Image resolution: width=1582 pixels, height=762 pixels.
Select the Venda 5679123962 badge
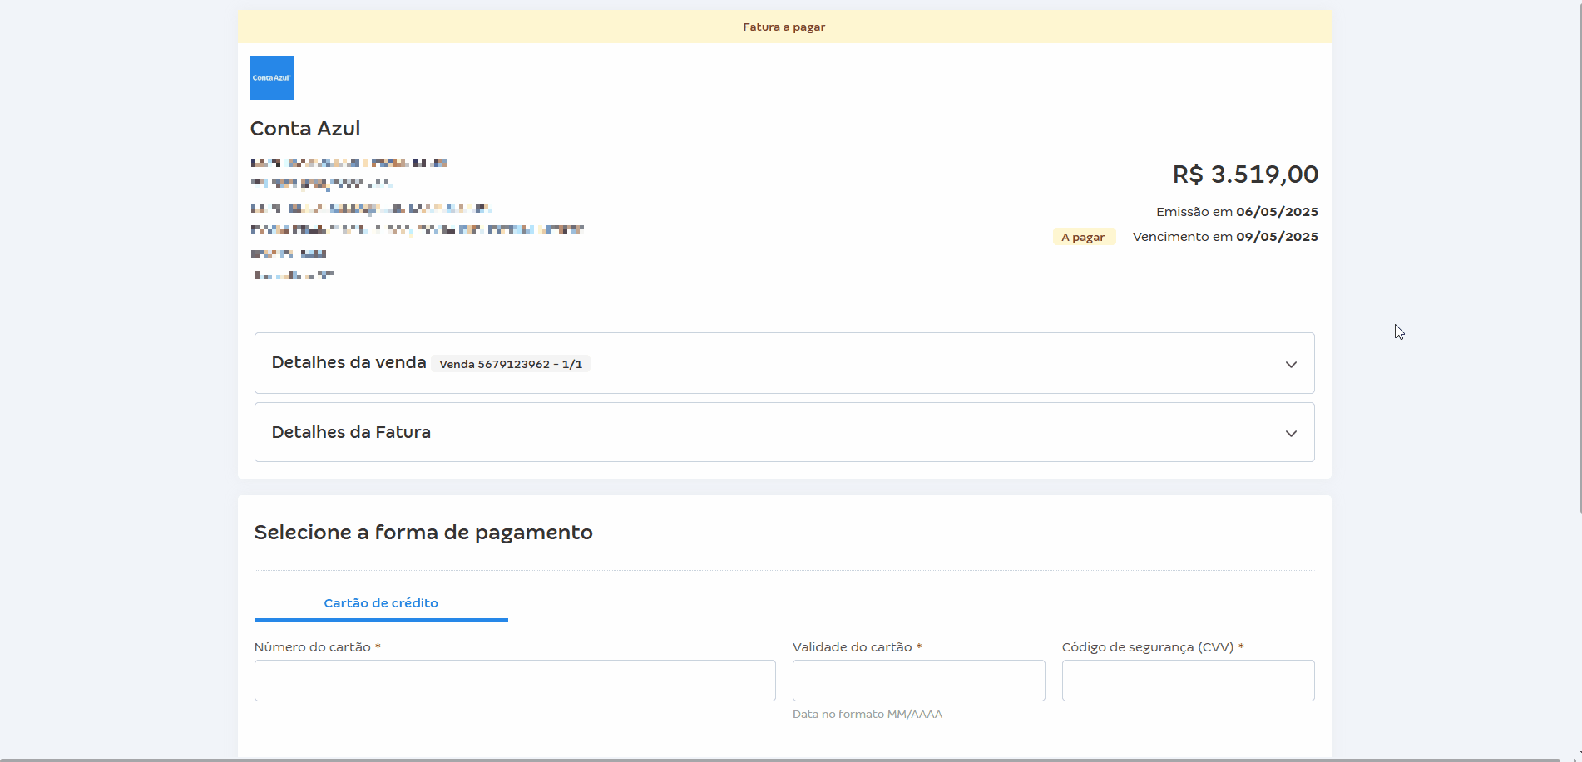(510, 364)
